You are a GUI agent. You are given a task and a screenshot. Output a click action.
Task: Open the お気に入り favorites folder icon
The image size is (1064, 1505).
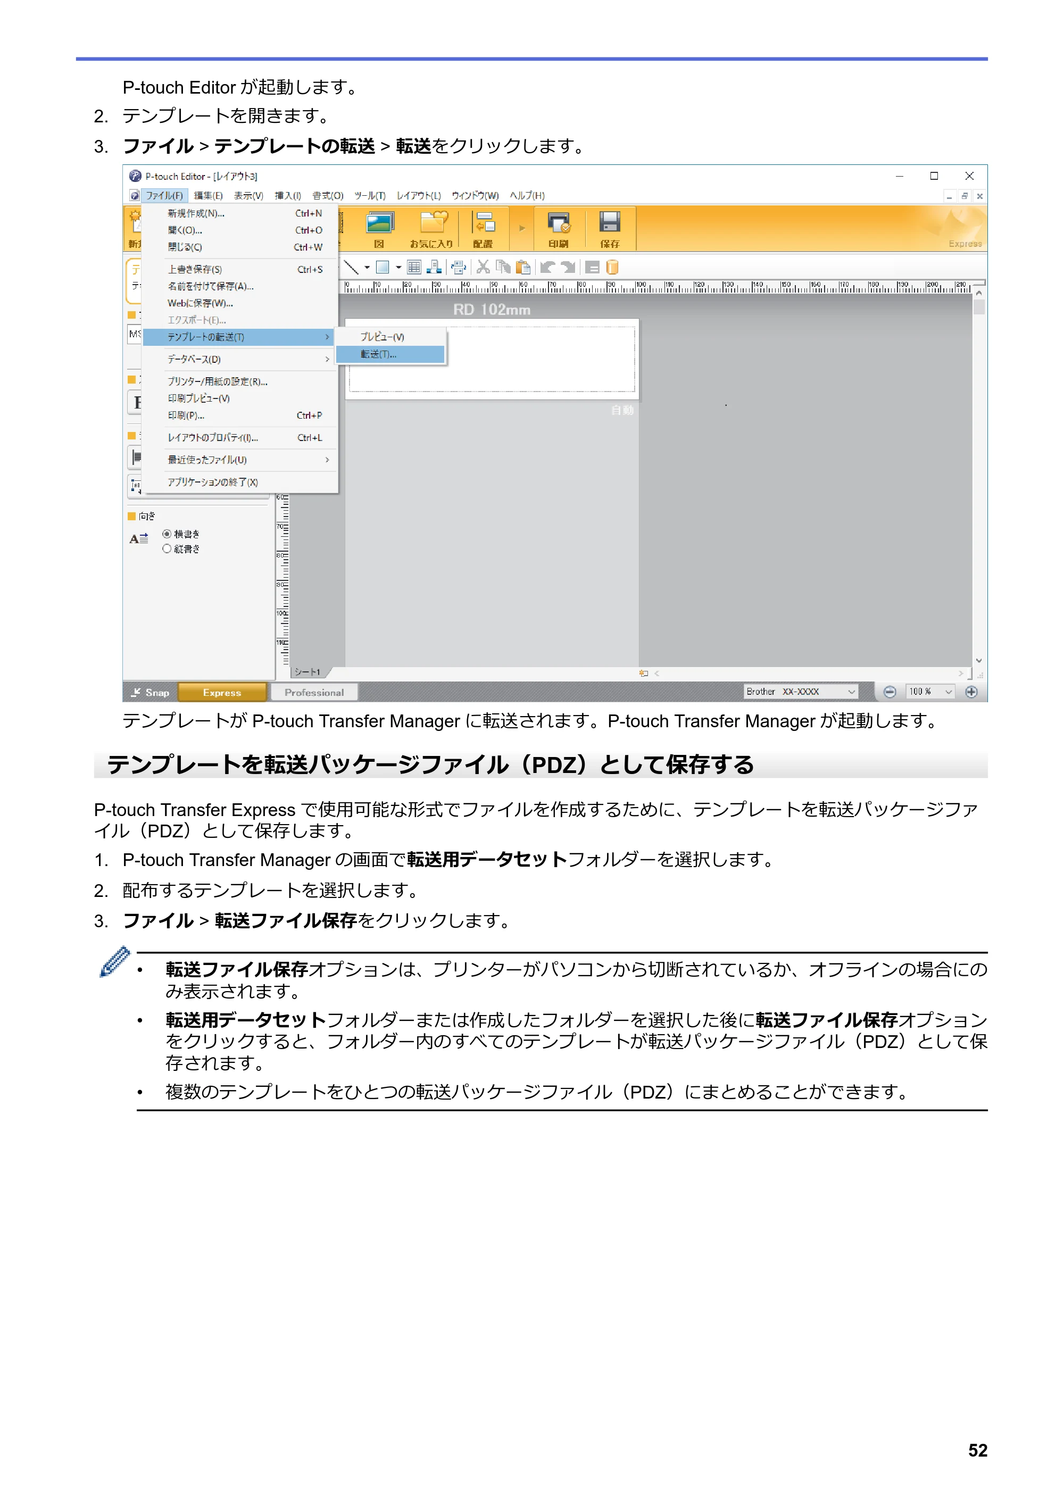431,229
